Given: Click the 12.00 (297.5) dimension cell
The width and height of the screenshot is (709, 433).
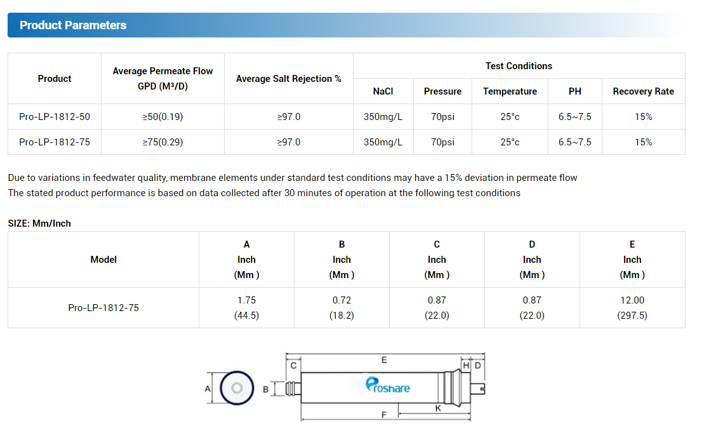Looking at the screenshot, I should tap(632, 308).
